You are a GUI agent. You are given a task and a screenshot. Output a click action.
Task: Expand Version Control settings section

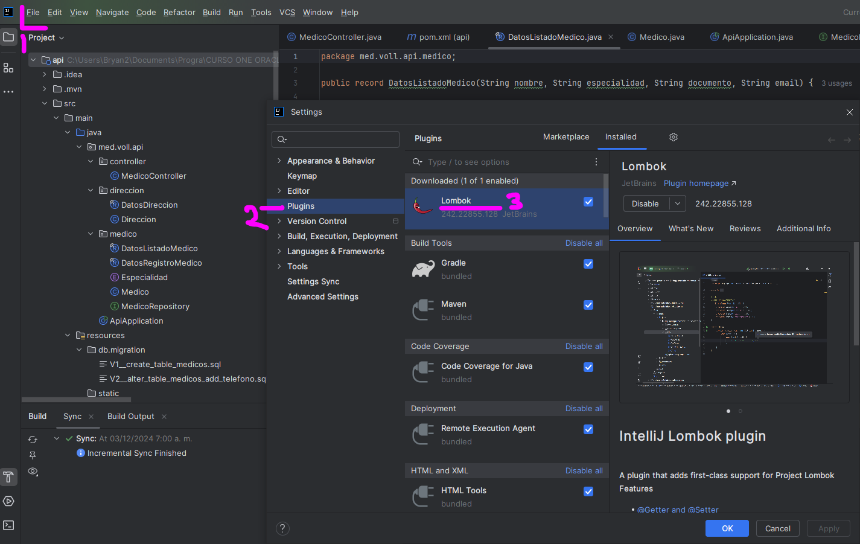click(279, 221)
